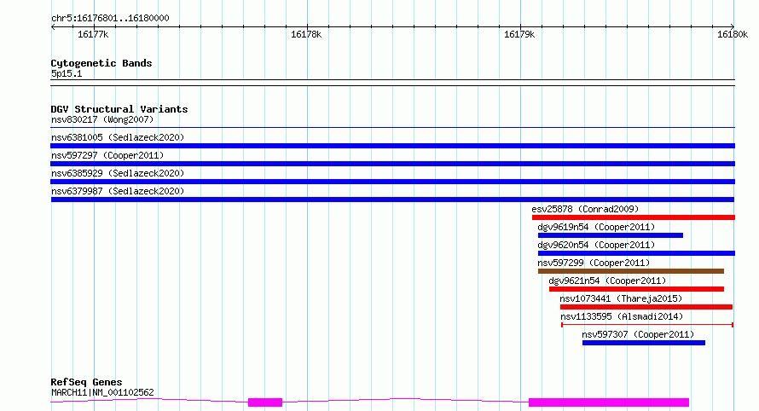Click the nsv830217 (Wong2007) variant label
This screenshot has height=411, width=759.
(102, 119)
